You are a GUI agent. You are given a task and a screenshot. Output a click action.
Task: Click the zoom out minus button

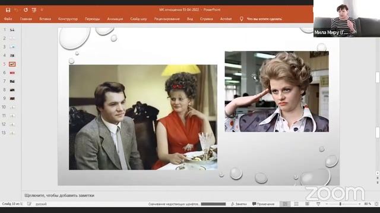pyautogui.click(x=327, y=204)
